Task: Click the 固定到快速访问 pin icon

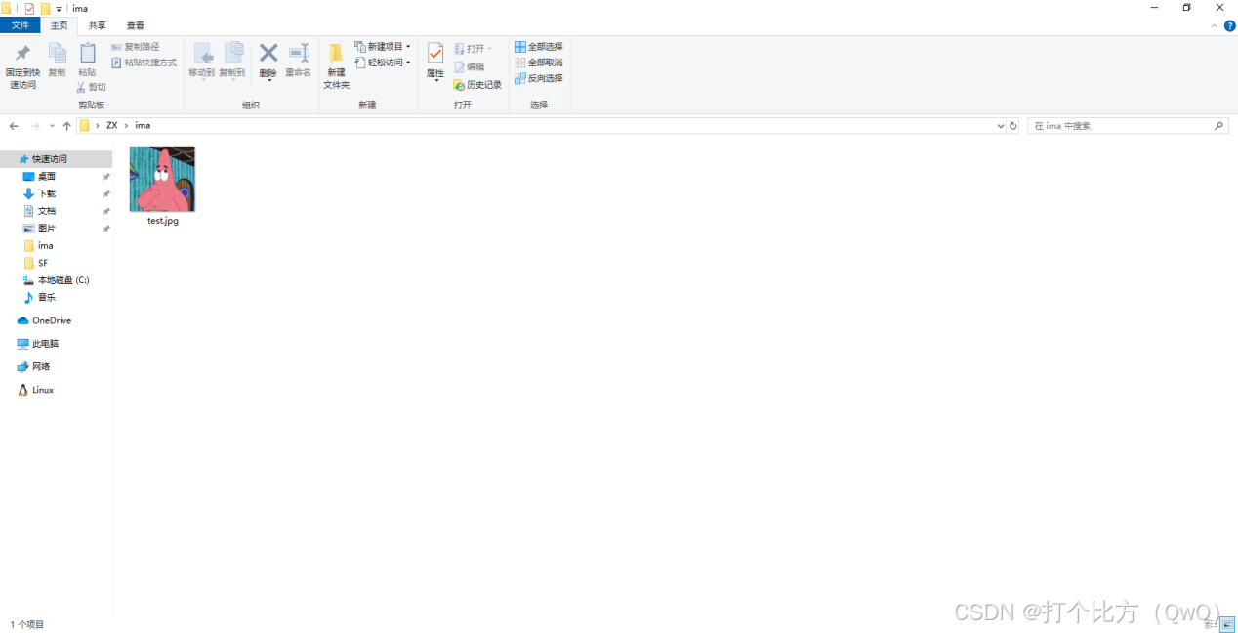Action: pyautogui.click(x=22, y=54)
